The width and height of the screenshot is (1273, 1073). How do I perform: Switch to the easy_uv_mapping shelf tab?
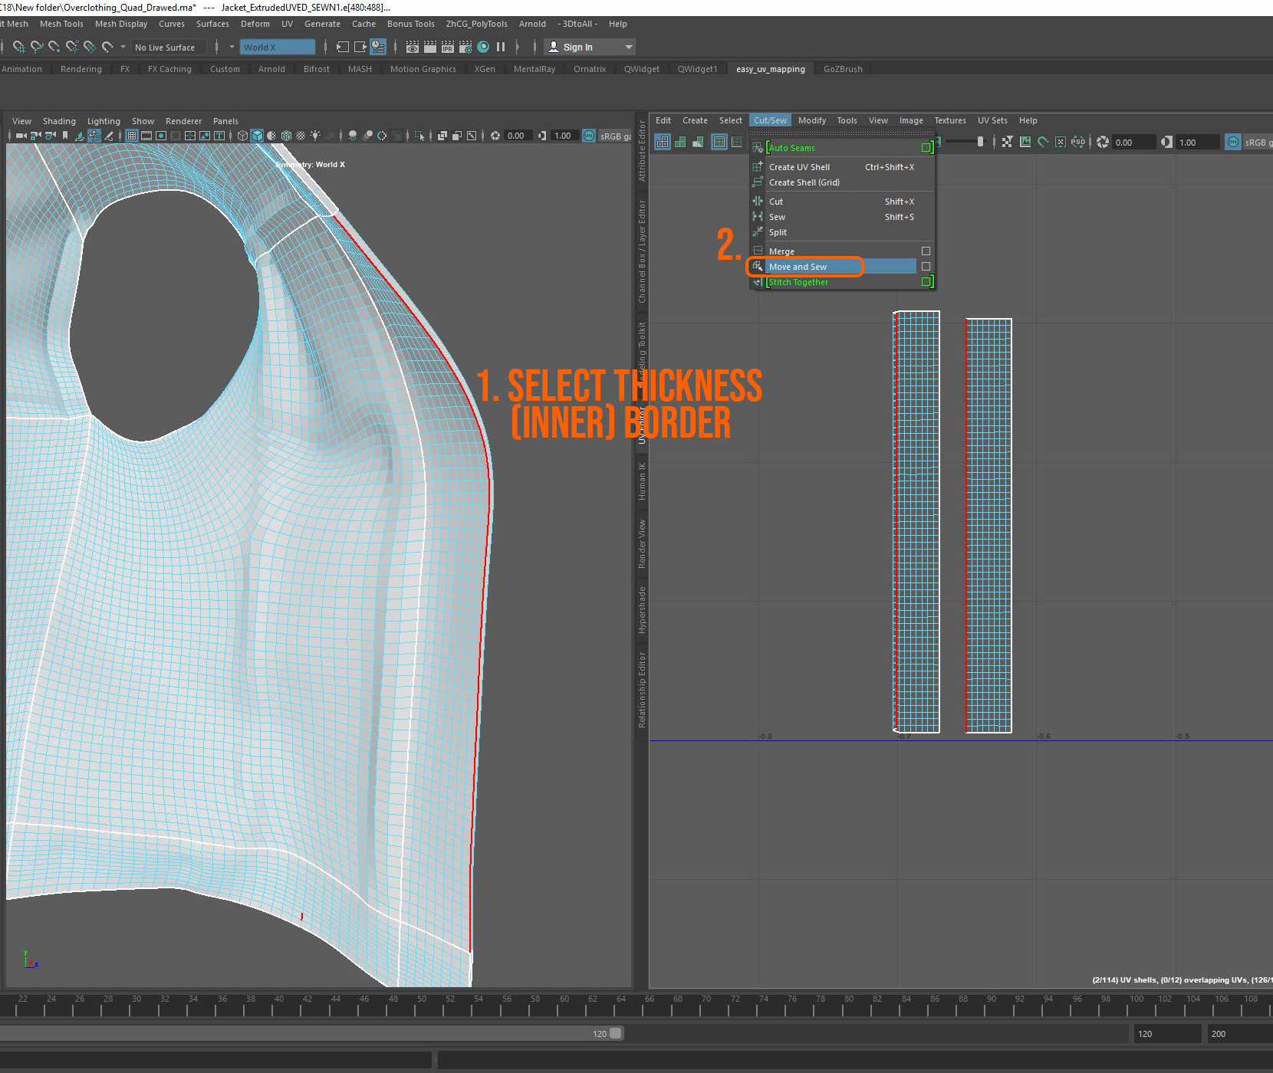[x=770, y=69]
